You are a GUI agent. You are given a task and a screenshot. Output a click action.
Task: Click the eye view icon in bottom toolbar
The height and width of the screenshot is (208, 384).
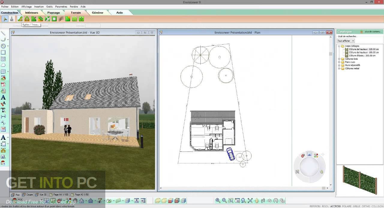(x=136, y=201)
